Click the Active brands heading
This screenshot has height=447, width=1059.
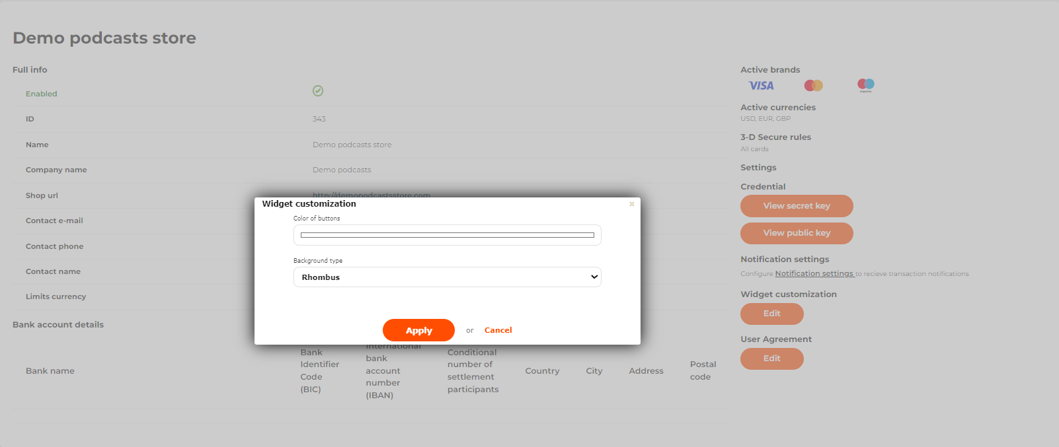[770, 70]
